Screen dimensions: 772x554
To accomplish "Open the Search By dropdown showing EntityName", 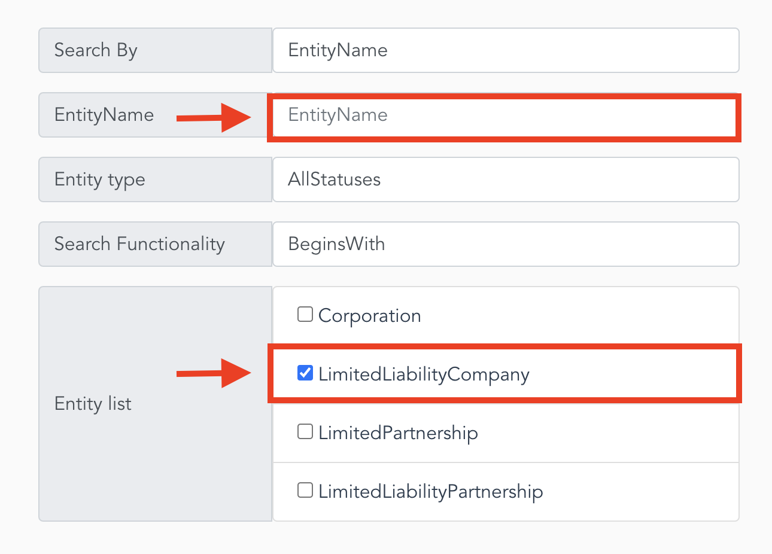I will (x=506, y=50).
